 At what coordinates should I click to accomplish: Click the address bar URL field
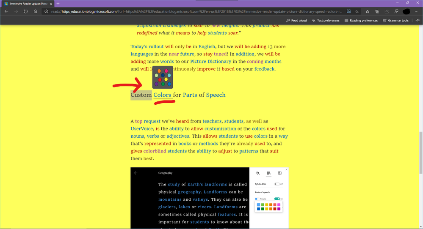point(196,11)
